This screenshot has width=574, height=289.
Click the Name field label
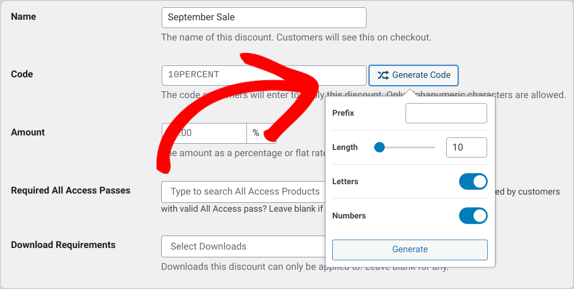coord(23,17)
